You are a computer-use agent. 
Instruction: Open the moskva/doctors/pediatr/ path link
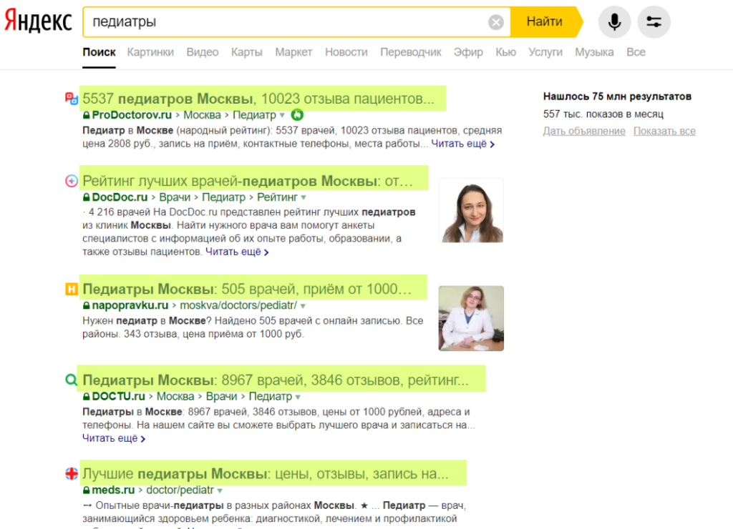(238, 305)
